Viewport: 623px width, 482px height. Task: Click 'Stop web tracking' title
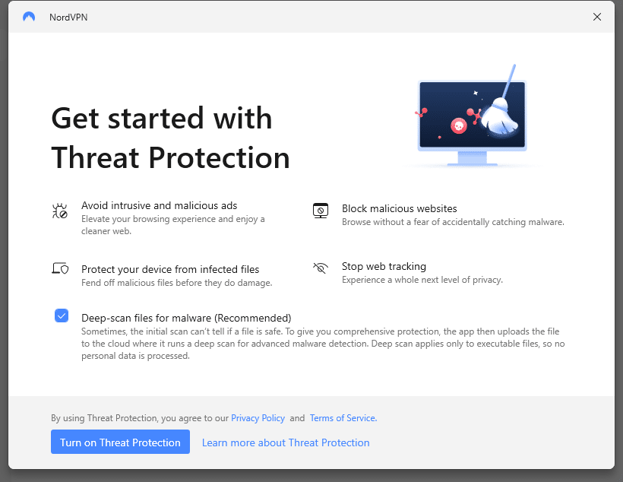(384, 266)
